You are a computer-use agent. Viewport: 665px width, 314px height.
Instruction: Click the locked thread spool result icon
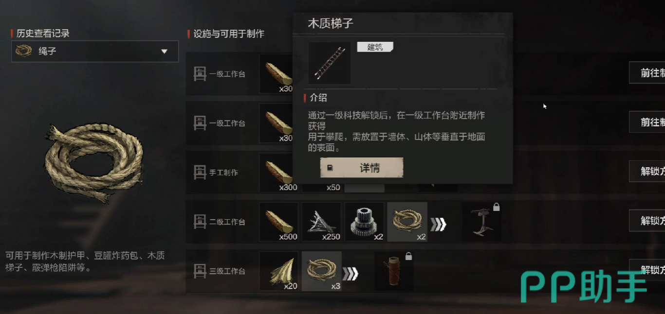click(x=394, y=271)
